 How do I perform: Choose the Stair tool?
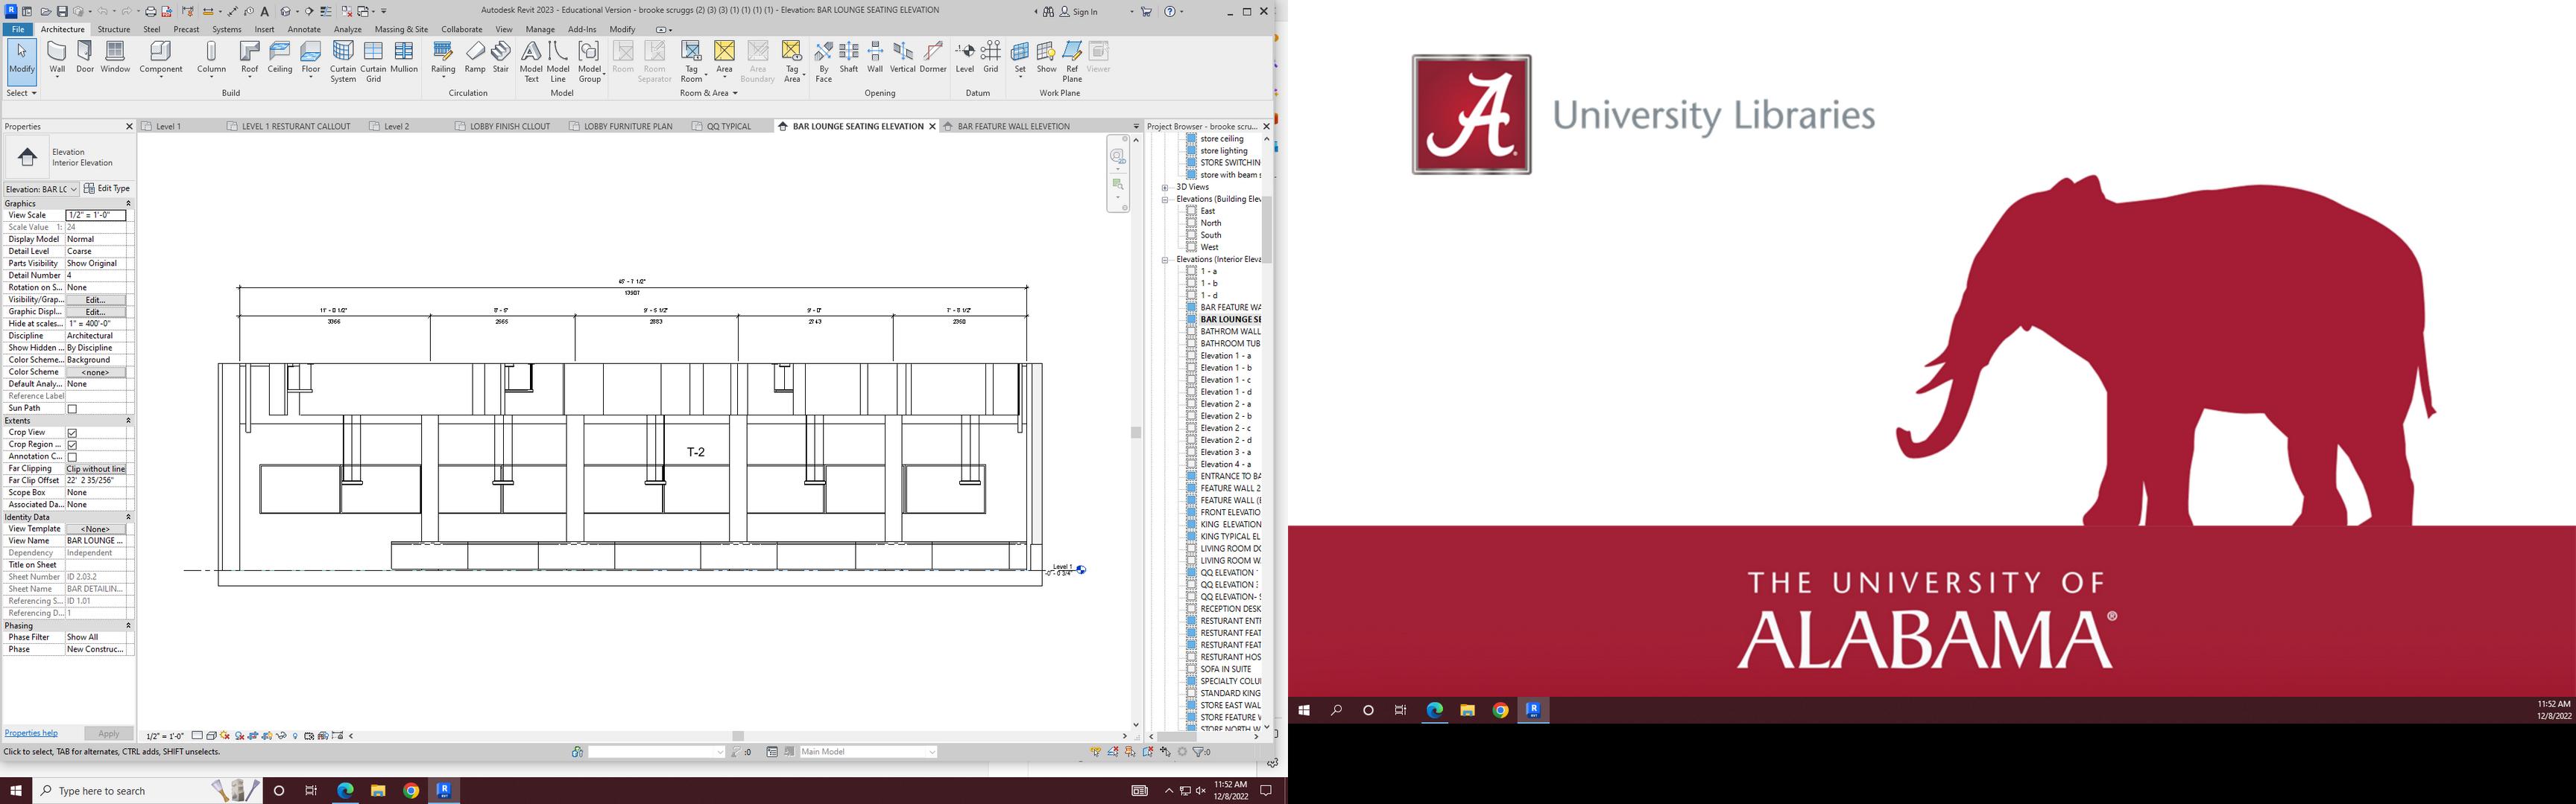click(501, 57)
